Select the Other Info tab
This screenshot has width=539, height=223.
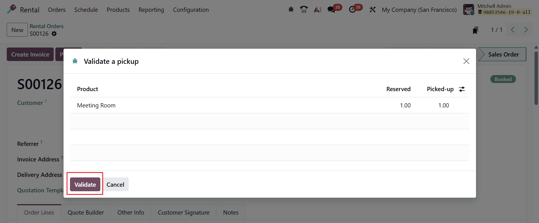click(131, 213)
